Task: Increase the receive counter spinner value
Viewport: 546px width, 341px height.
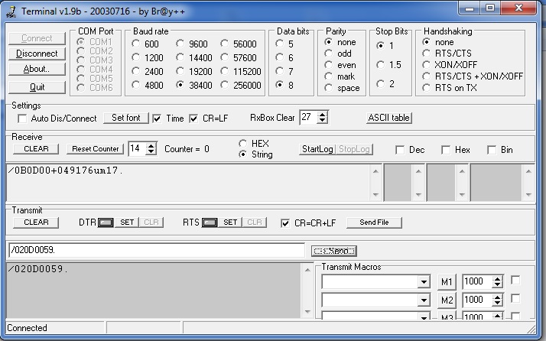Action: click(151, 145)
